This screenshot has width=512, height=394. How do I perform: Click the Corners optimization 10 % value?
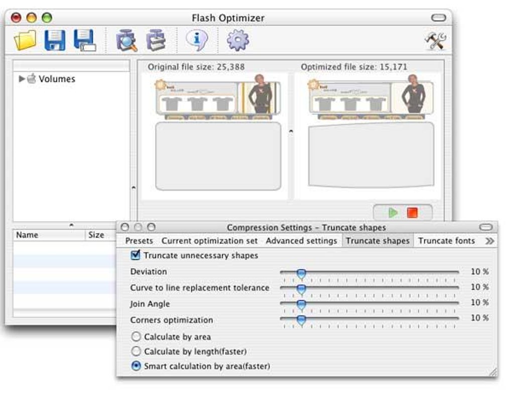click(480, 318)
